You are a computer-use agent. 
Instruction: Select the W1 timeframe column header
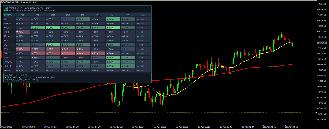point(128,14)
